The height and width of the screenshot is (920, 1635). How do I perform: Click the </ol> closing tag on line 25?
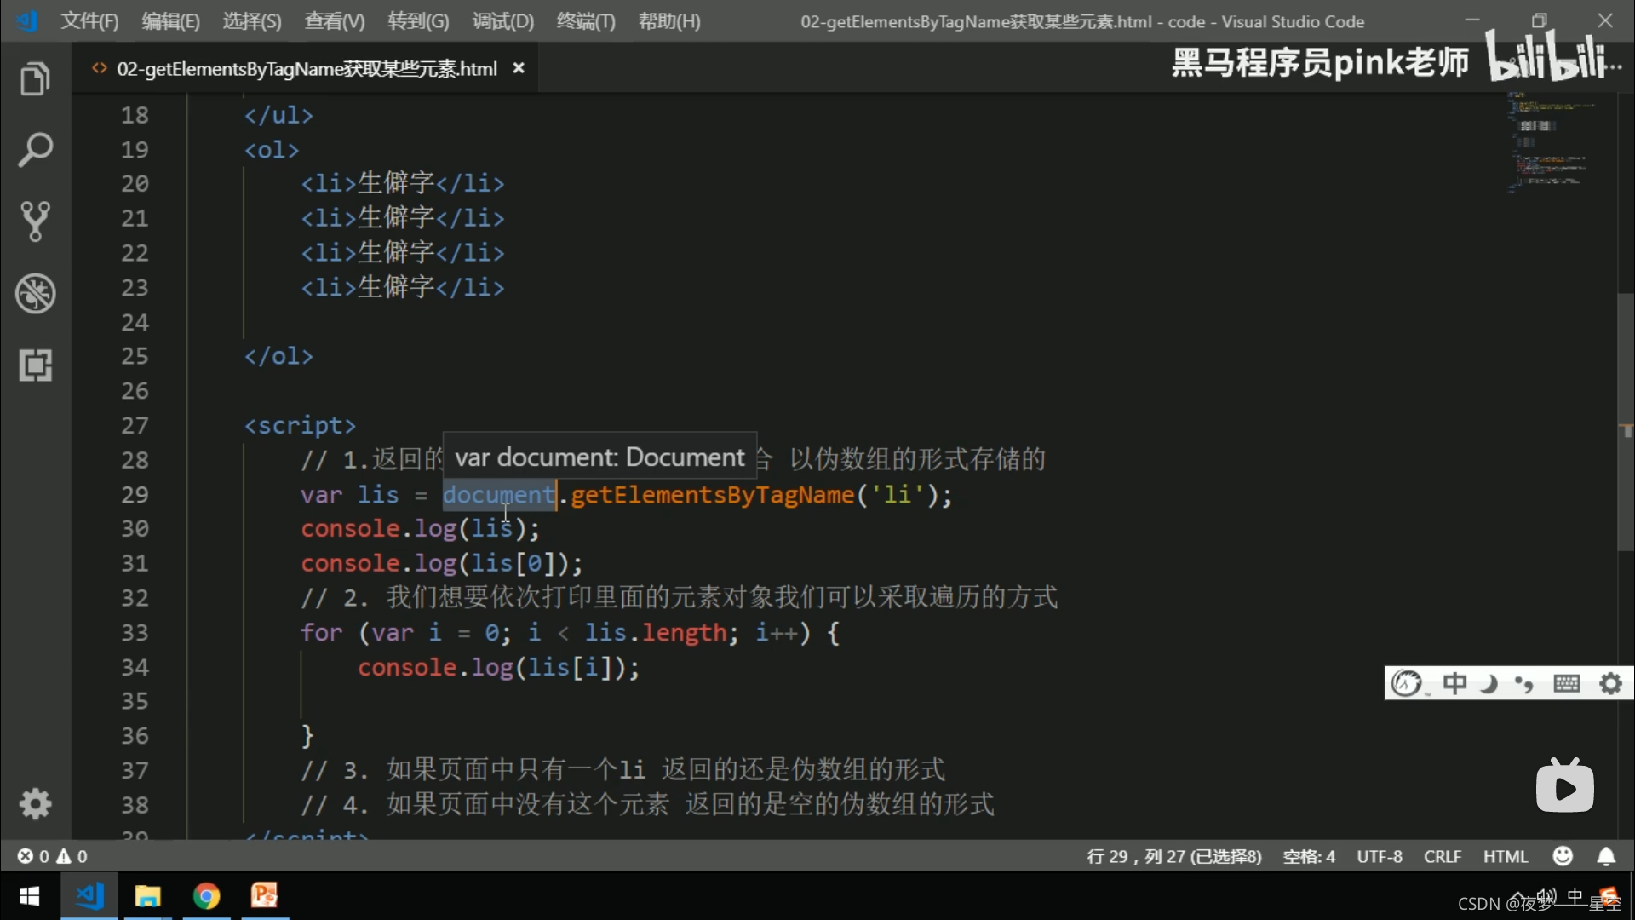click(x=278, y=356)
